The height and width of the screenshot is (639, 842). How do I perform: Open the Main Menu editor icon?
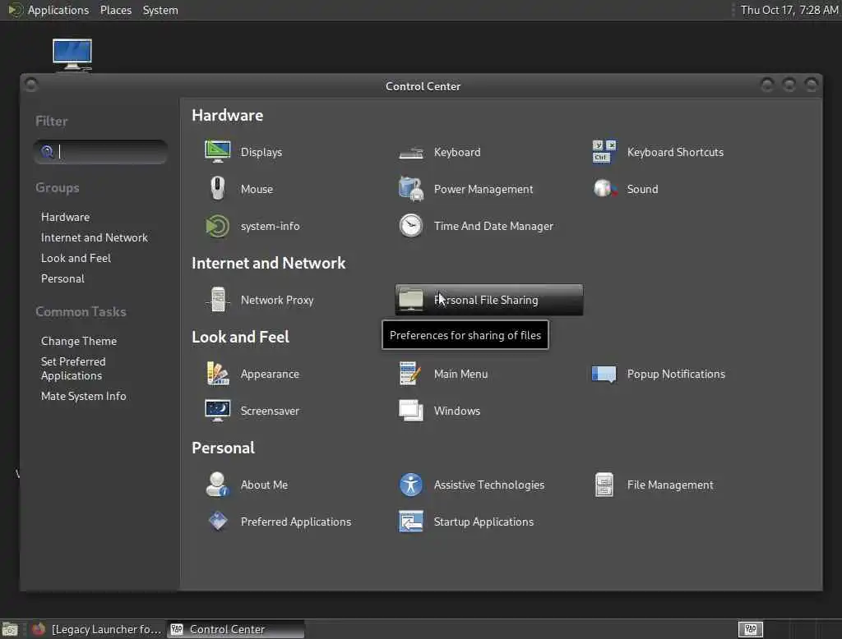[410, 374]
